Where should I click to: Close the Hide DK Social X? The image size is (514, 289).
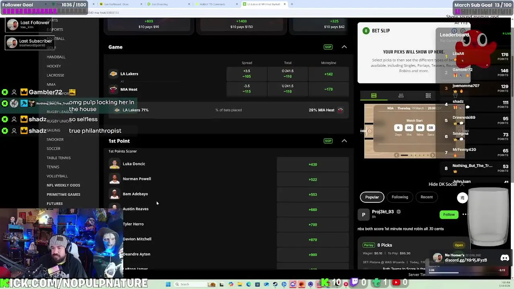point(462,184)
